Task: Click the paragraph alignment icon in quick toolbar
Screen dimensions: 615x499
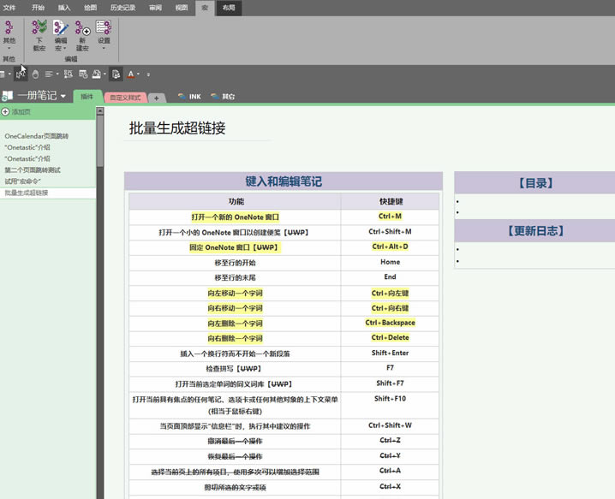Action: 49,74
